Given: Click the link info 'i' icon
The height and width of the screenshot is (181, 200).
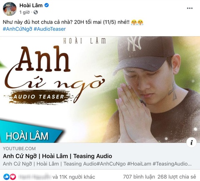Looking at the screenshot, I should (192, 142).
